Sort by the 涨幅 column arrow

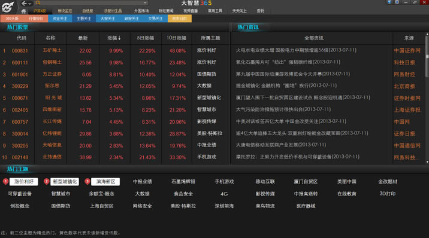click(119, 38)
